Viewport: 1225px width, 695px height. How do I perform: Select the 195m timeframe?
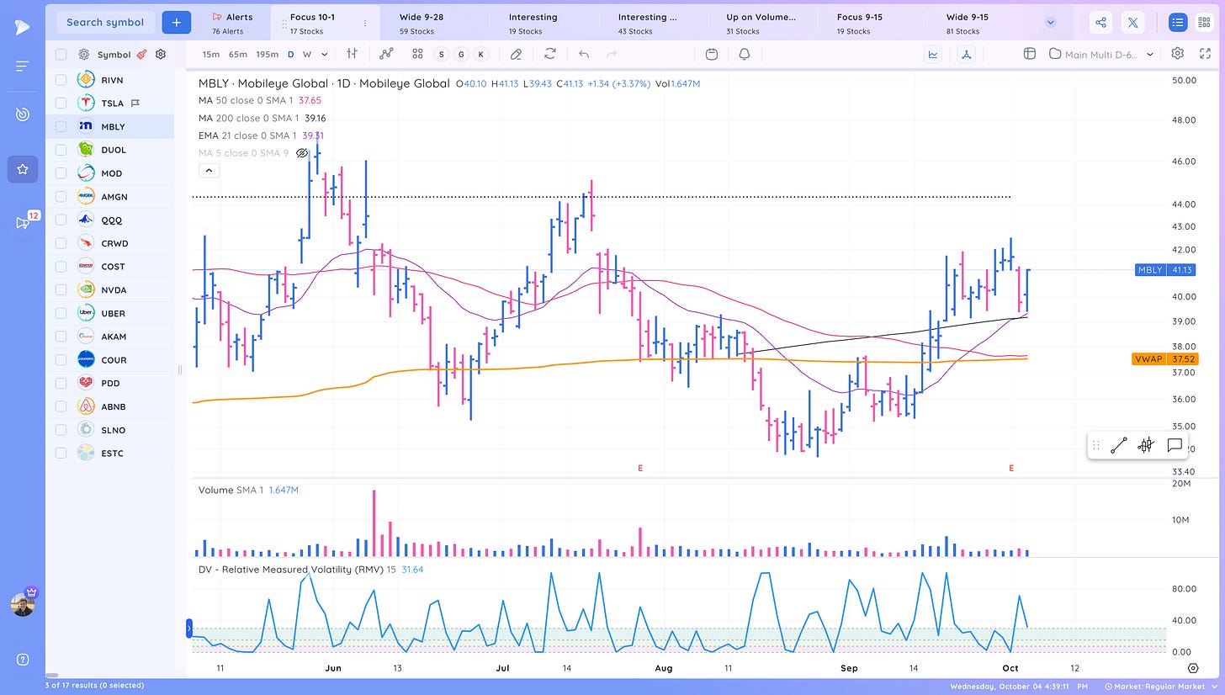pos(268,54)
